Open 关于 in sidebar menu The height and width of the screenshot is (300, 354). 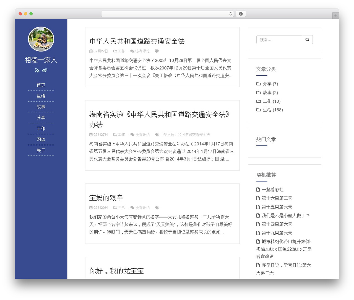click(41, 150)
